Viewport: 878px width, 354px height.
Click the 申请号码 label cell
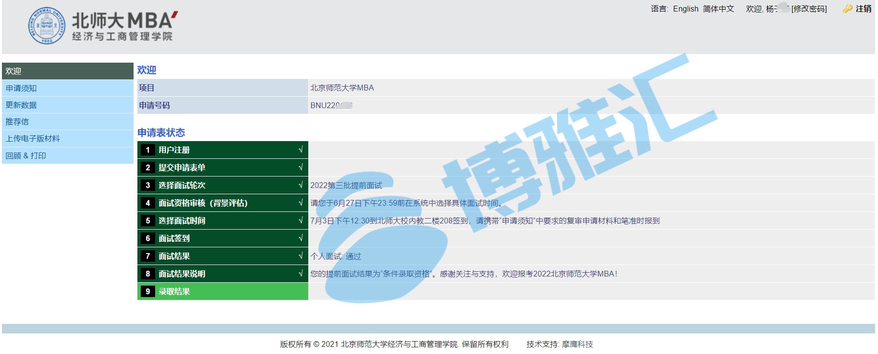(223, 105)
